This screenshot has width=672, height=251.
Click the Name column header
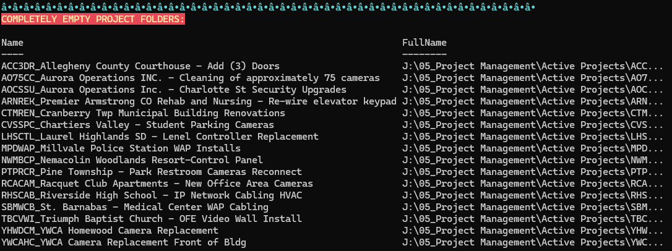[x=12, y=43]
